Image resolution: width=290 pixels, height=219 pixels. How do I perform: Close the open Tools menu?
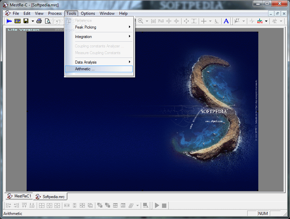[x=71, y=13]
